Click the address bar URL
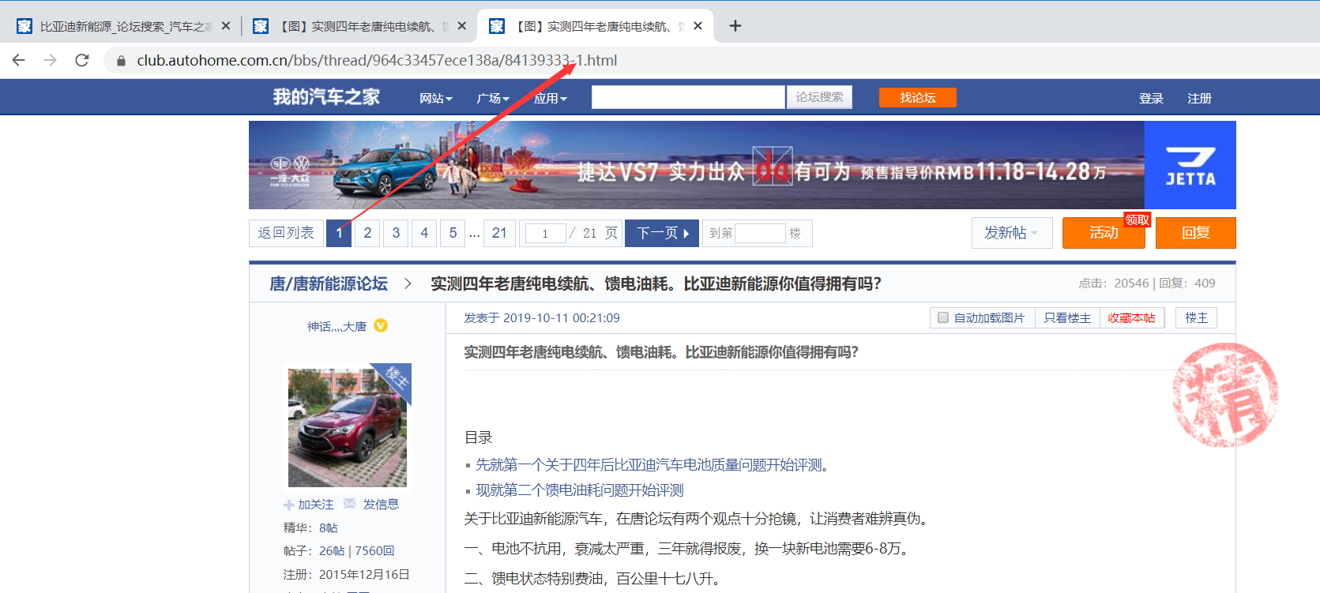Screen dimensions: 1320x593 [377, 60]
